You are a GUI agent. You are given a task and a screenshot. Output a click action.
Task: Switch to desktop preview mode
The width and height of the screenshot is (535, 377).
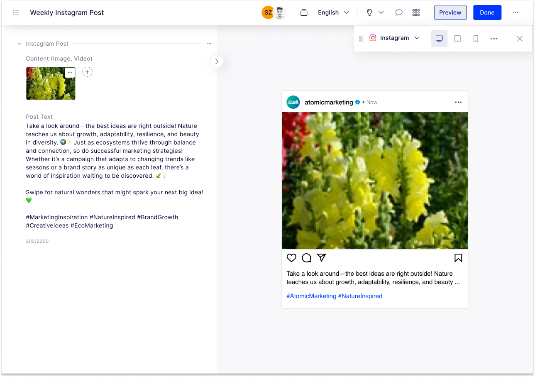439,39
